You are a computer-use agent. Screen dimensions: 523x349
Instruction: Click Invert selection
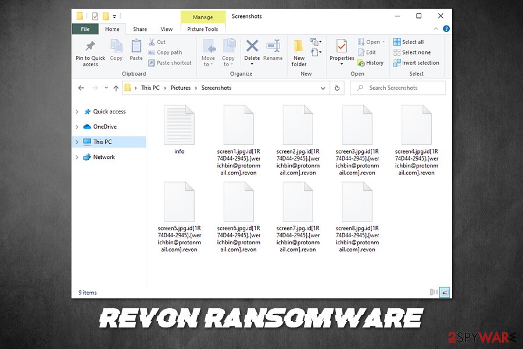[416, 63]
